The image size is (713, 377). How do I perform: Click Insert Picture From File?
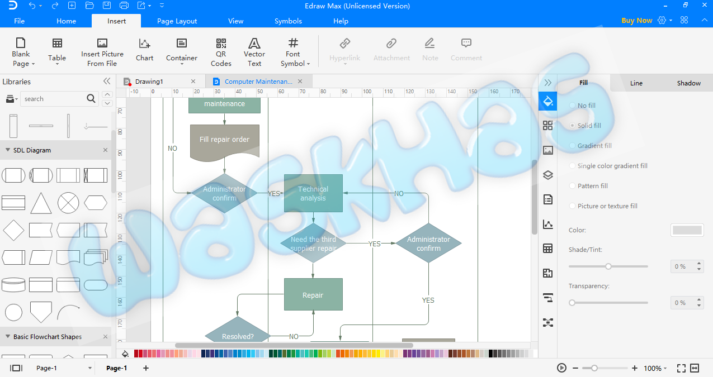[x=102, y=52]
